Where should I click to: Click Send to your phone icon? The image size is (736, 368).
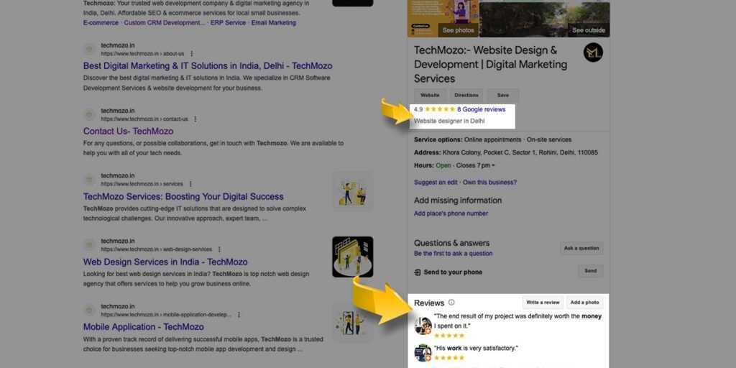pyautogui.click(x=418, y=272)
